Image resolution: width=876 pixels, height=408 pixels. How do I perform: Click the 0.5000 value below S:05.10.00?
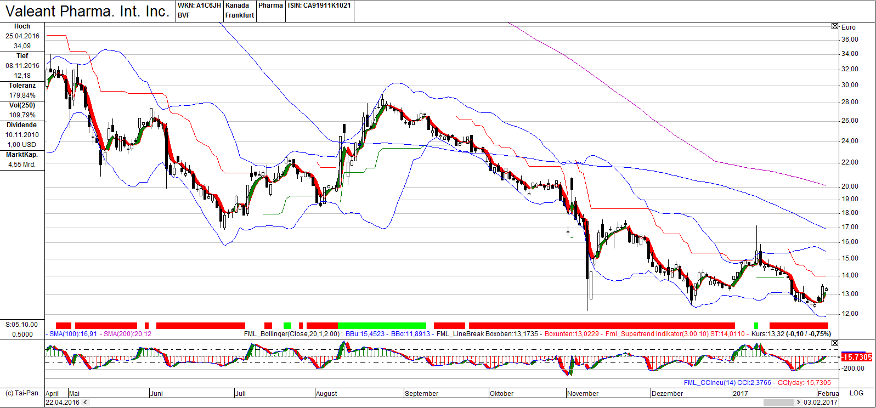point(22,335)
